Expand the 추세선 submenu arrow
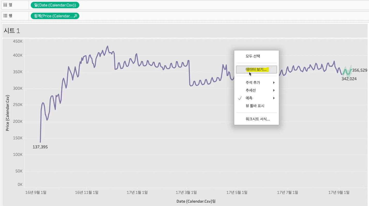The height and width of the screenshot is (206, 369). [274, 90]
